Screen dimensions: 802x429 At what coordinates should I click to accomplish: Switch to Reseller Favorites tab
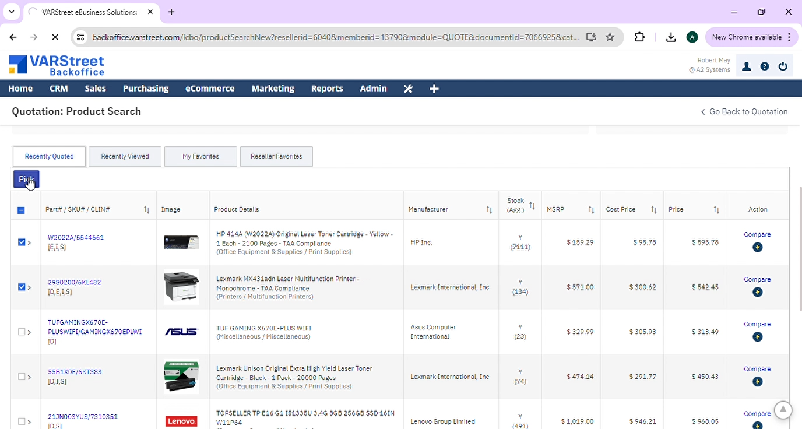click(276, 156)
